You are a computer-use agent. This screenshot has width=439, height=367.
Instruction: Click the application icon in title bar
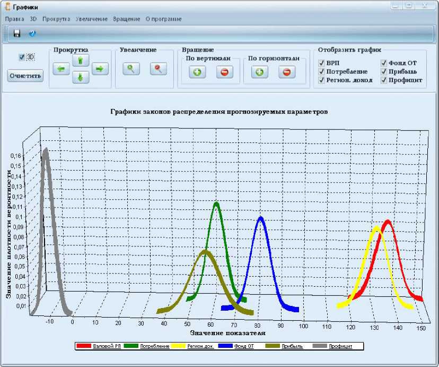click(7, 6)
